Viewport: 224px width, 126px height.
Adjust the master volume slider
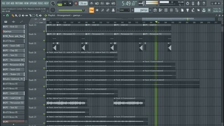(71, 10)
